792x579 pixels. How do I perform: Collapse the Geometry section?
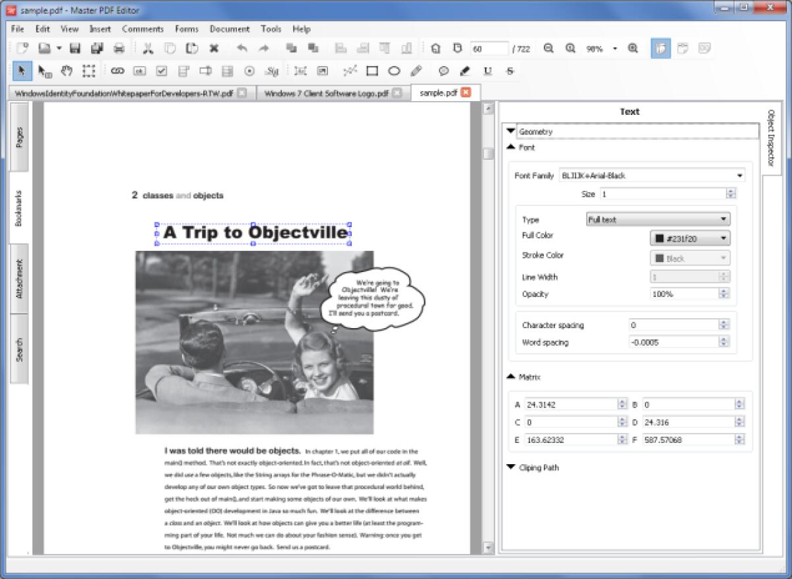(510, 131)
